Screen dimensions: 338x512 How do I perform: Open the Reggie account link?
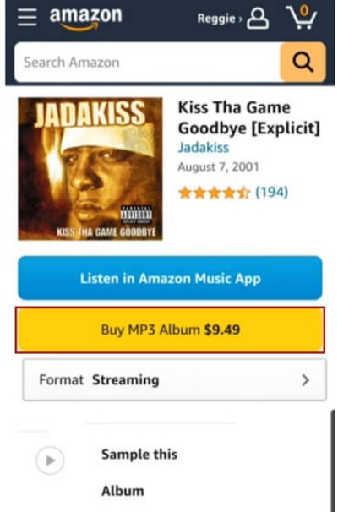(220, 19)
